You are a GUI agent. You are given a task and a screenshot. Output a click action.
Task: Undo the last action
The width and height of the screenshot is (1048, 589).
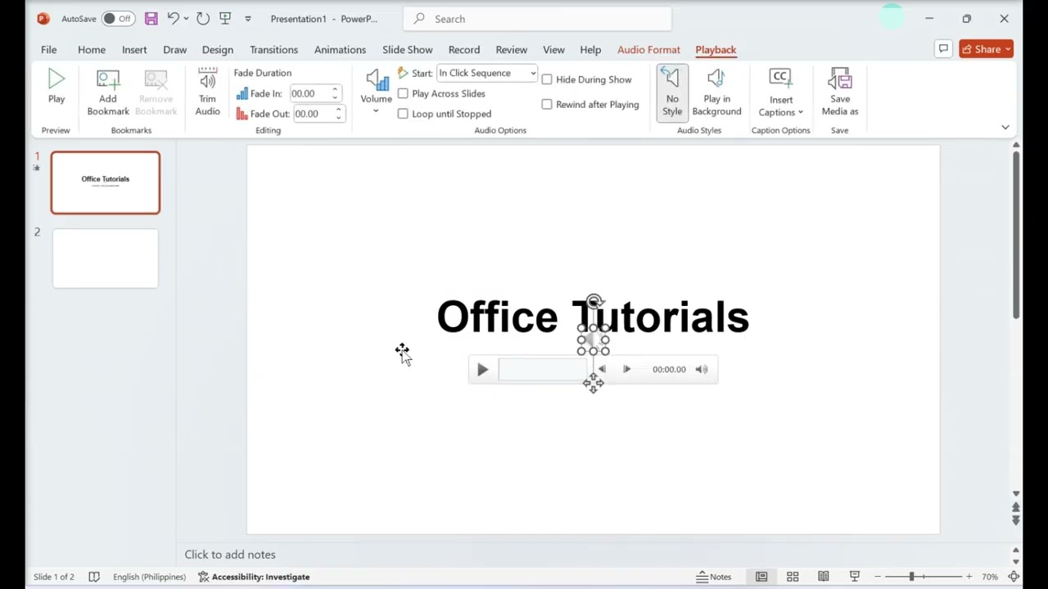[x=173, y=18]
